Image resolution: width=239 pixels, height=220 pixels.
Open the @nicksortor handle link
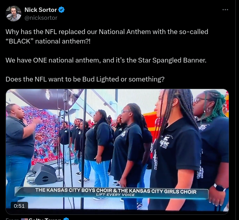[41, 18]
